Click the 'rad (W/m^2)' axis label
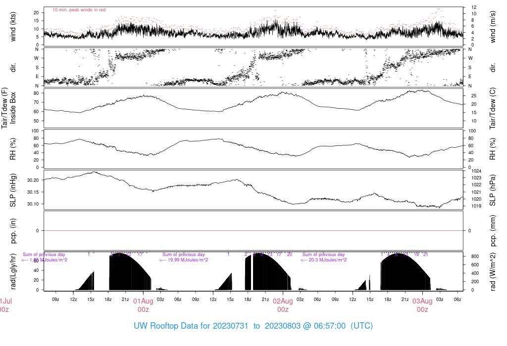This screenshot has width=507, height=346. click(x=493, y=271)
